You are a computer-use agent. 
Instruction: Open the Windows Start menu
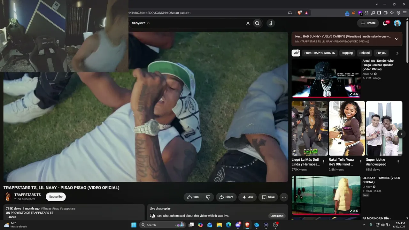pos(134,225)
